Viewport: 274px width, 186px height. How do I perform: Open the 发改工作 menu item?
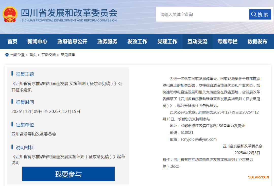click(x=137, y=41)
